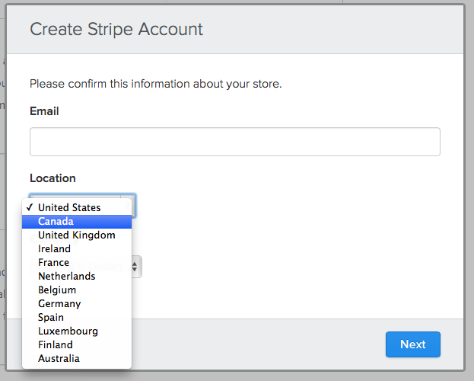Choose France in the location menu
The height and width of the screenshot is (381, 474).
(77, 263)
